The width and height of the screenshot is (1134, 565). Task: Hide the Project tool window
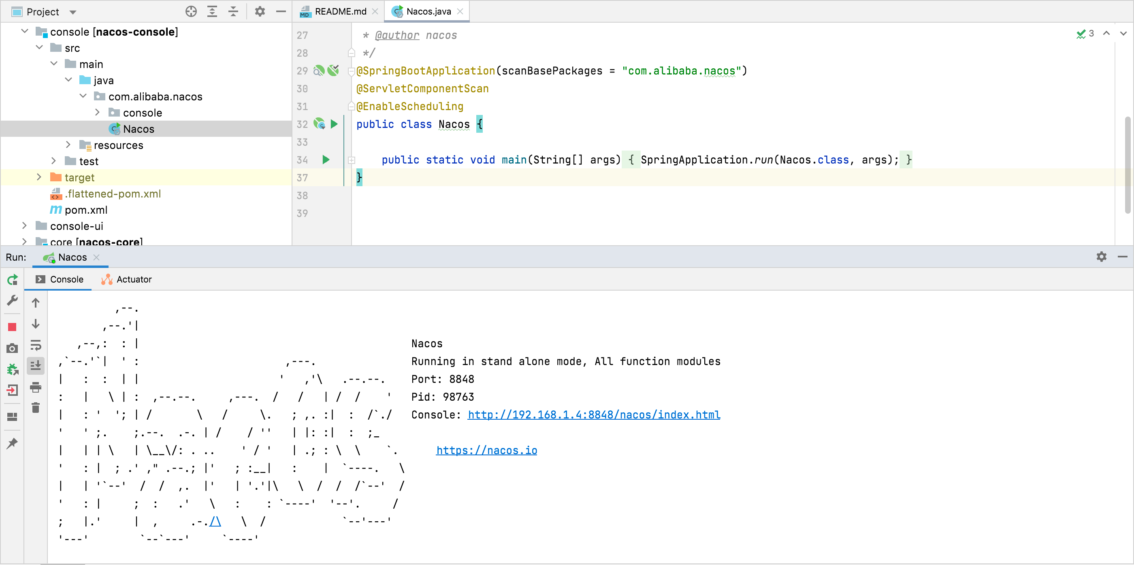click(x=281, y=11)
